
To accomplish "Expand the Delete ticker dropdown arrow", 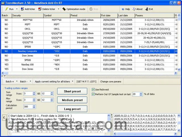I will [59, 9].
